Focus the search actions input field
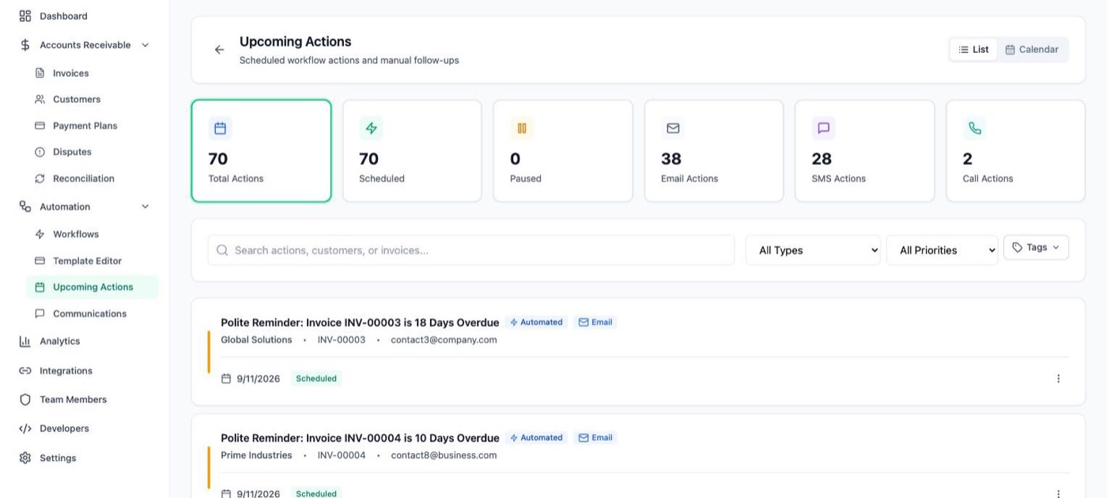Image resolution: width=1107 pixels, height=498 pixels. coord(471,250)
